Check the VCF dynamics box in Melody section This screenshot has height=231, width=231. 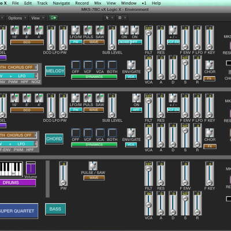click(x=88, y=65)
